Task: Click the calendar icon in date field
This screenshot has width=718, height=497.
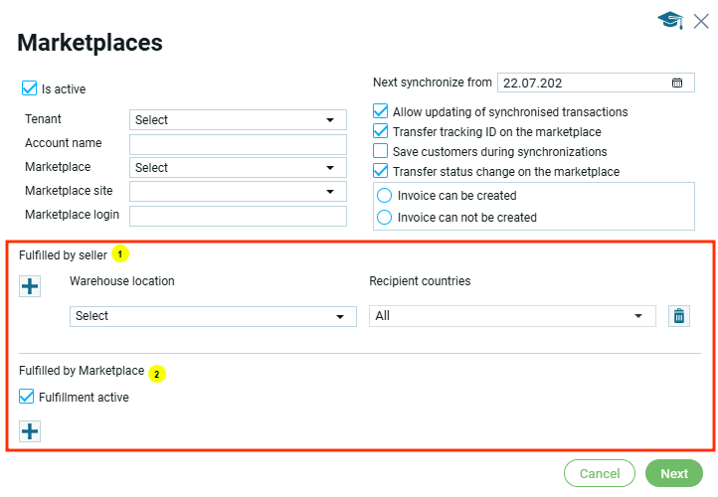Action: pos(677,83)
